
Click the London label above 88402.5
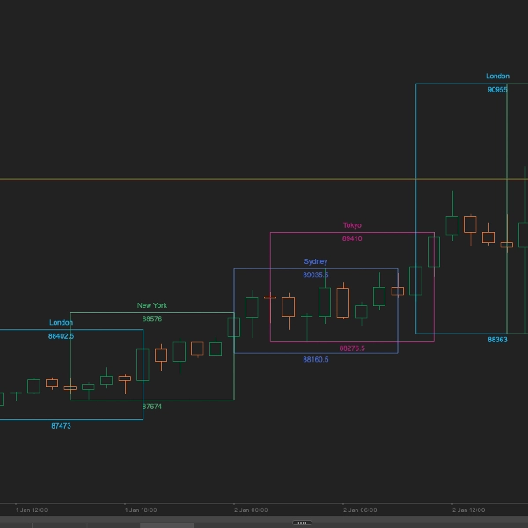point(61,323)
